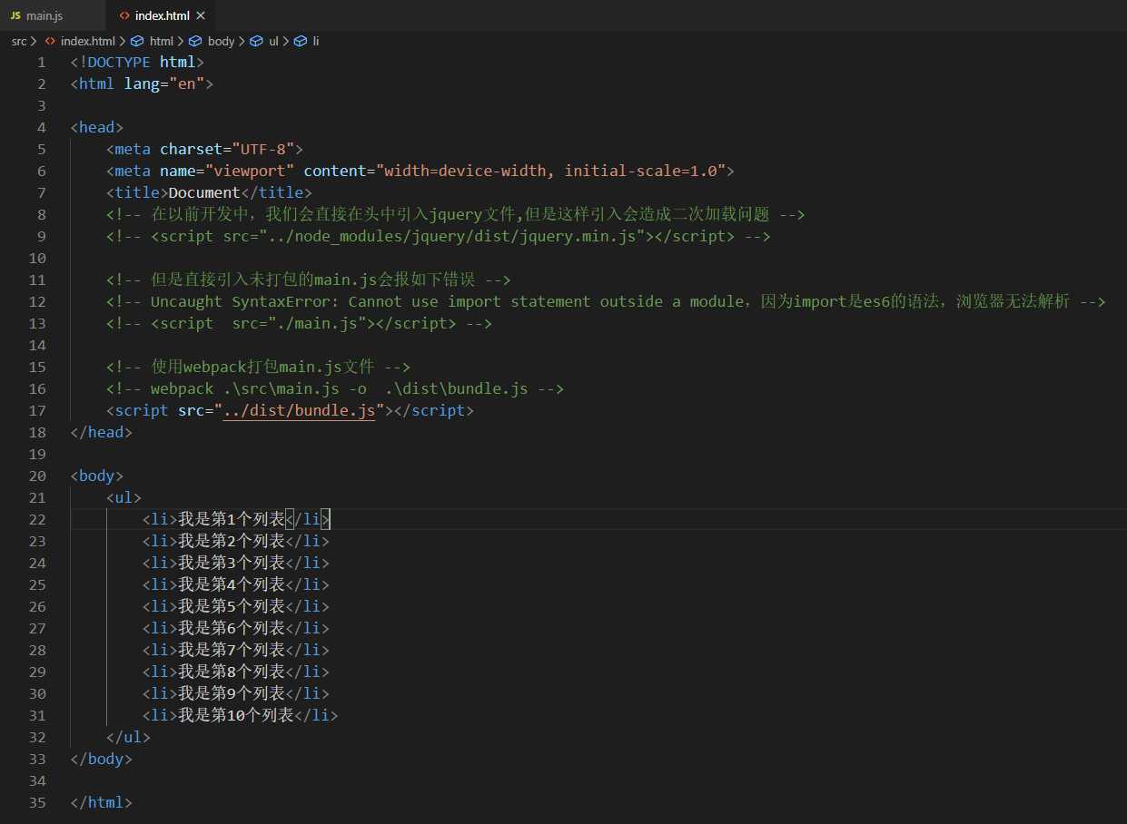
Task: Click the HTML file icon on index.html tab
Action: pyautogui.click(x=124, y=16)
